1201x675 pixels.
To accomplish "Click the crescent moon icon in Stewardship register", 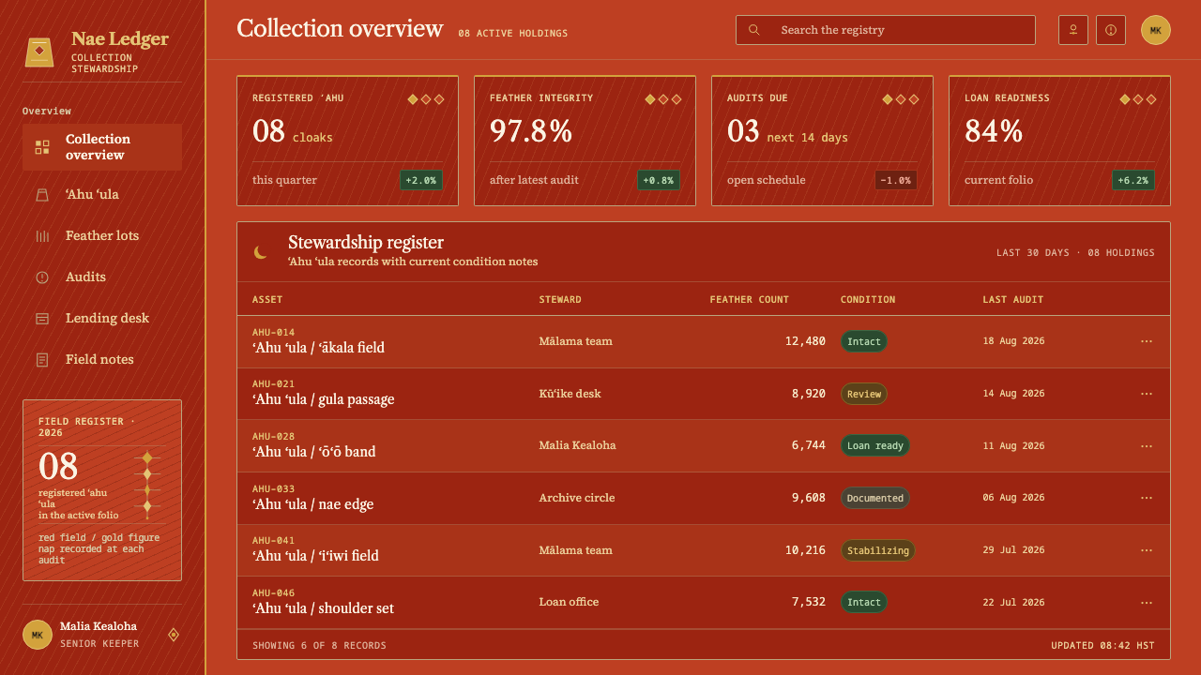I will 261,251.
